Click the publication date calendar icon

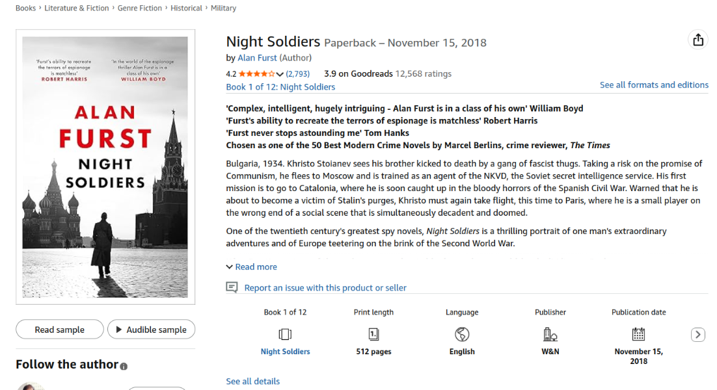pyautogui.click(x=638, y=334)
